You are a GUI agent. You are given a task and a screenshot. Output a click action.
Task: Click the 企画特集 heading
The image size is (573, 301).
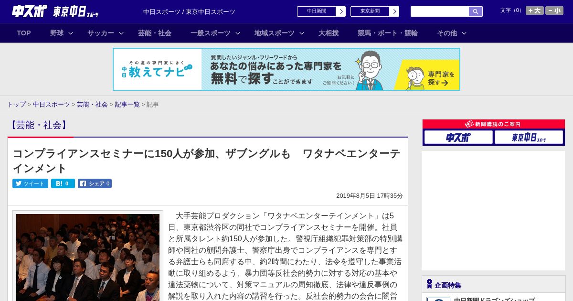tap(448, 285)
